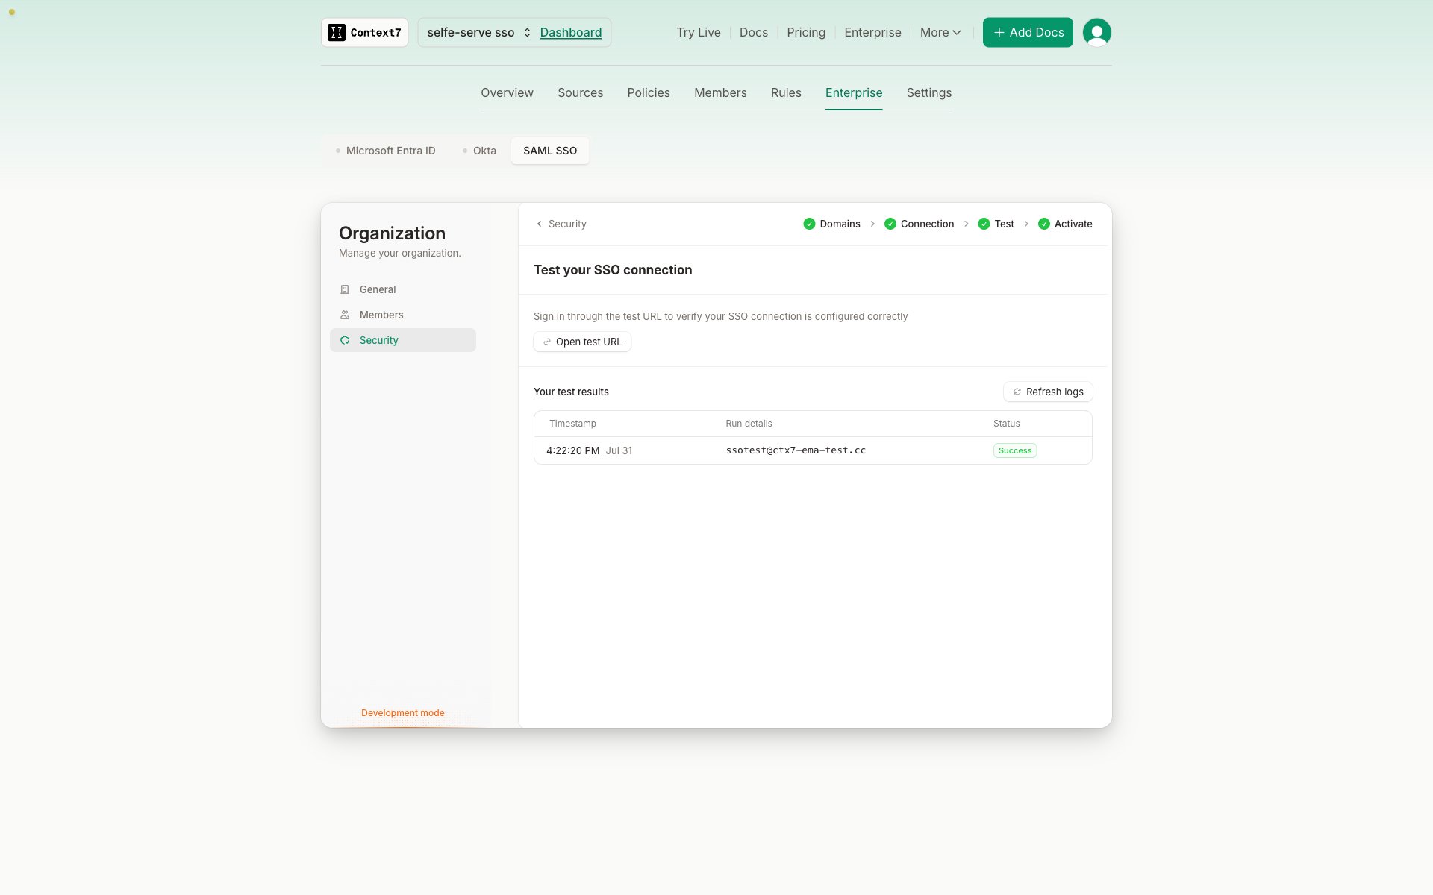The width and height of the screenshot is (1433, 895).
Task: Click the Timestamp column header
Action: (x=572, y=424)
